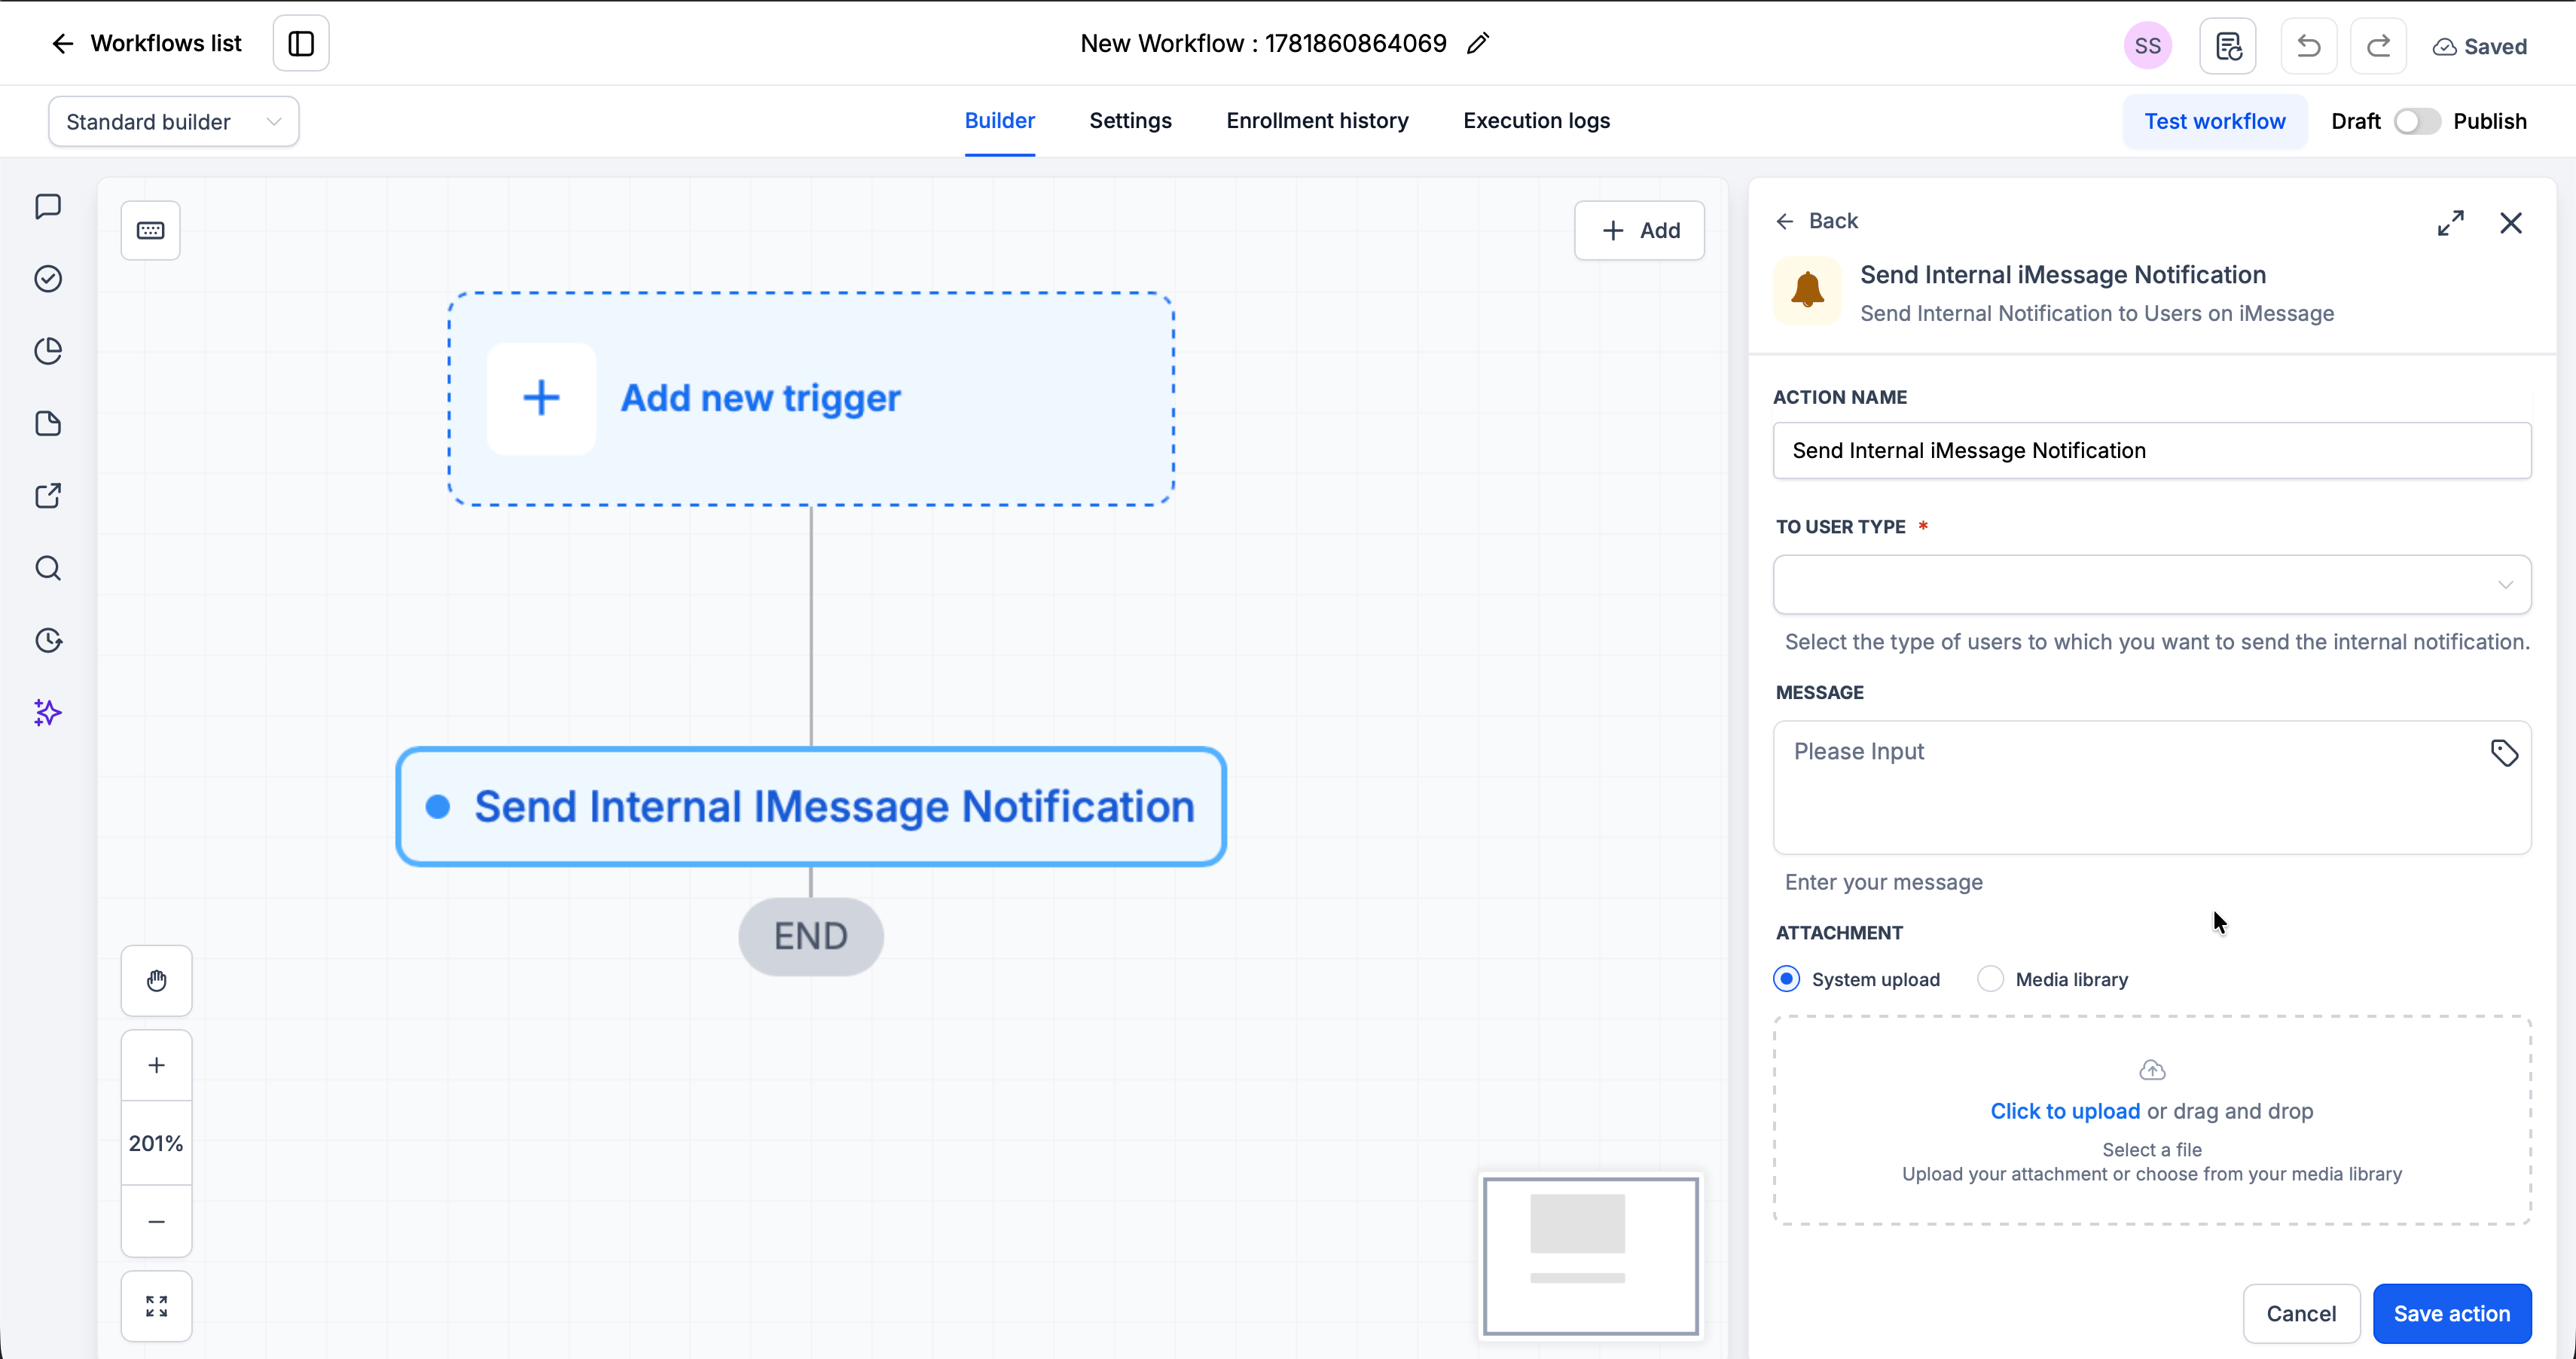The image size is (2576, 1359).
Task: Zoom in the canvas
Action: [156, 1065]
